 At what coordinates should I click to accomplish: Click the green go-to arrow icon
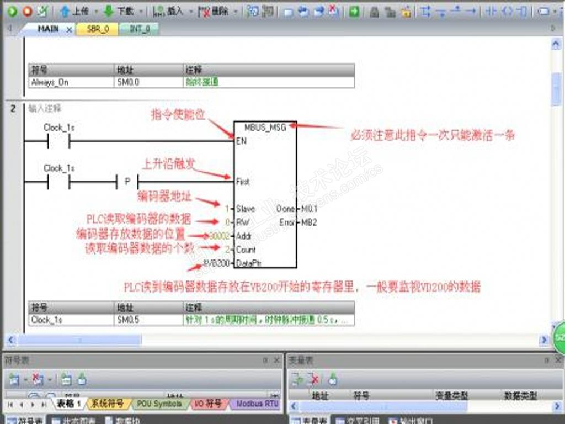pyautogui.click(x=354, y=12)
